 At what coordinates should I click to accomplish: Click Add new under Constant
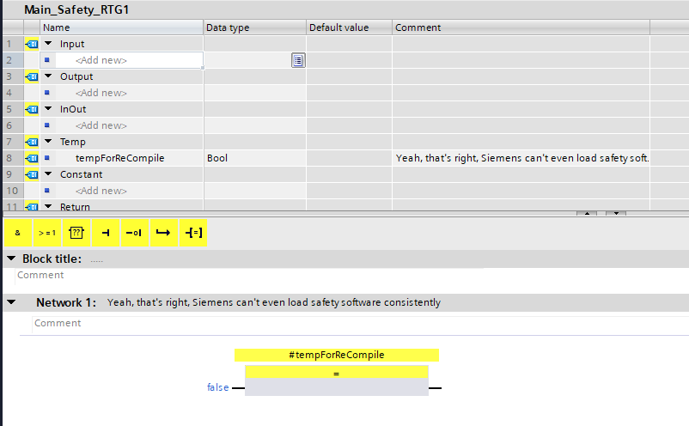coord(101,191)
